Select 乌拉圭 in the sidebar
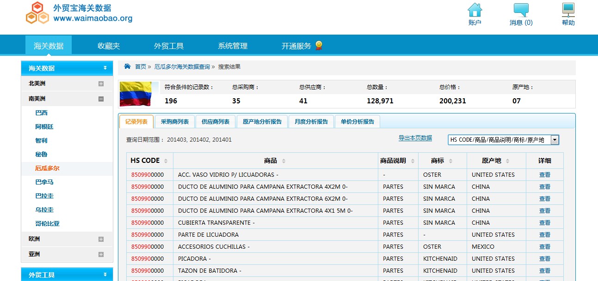Screen dimensions: 598x281 tap(44, 210)
